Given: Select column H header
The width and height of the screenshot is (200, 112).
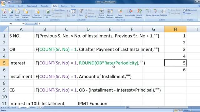Looking at the screenshot, I should point(175,29).
